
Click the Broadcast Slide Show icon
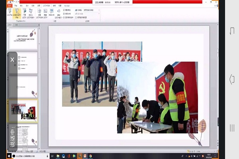(x=24, y=14)
